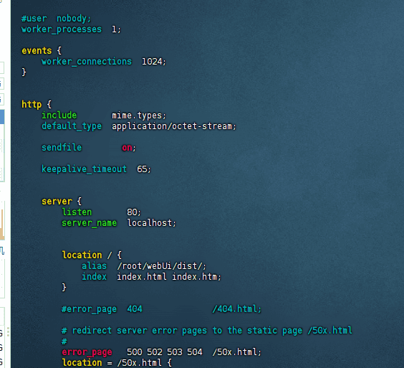The image size is (404, 368).
Task: Click the 'listen' directive
Action: coord(77,212)
